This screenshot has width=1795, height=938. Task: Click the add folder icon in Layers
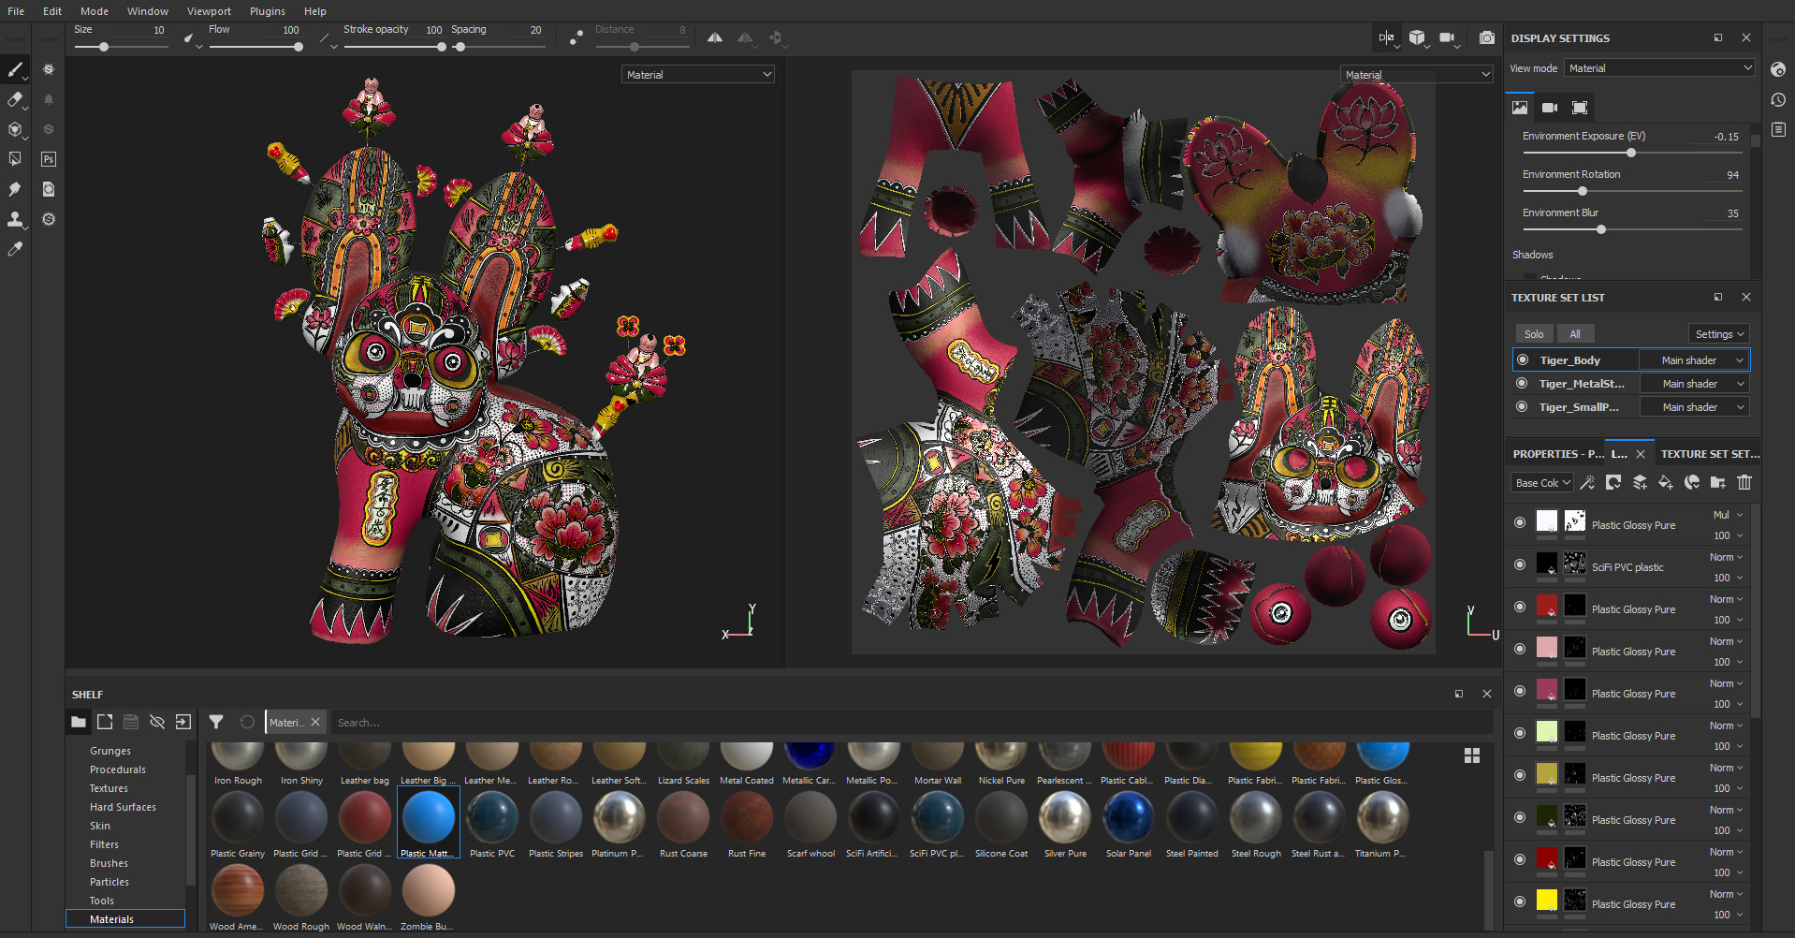click(x=1718, y=482)
